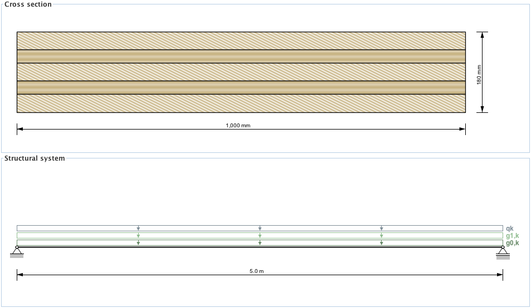Click the top arrowhead of the 180 mm dimension
This screenshot has height=308, width=531.
click(482, 34)
